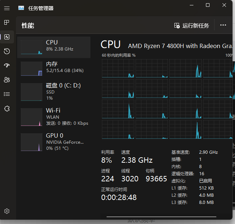Open the Services page puzzle icon
The width and height of the screenshot is (235, 224).
(7, 109)
